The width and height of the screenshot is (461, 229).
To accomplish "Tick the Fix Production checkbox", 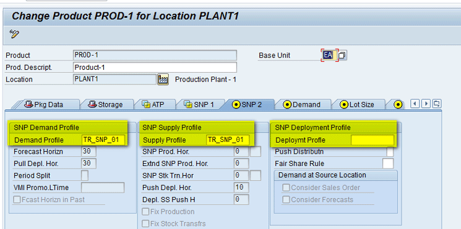I will pos(145,212).
